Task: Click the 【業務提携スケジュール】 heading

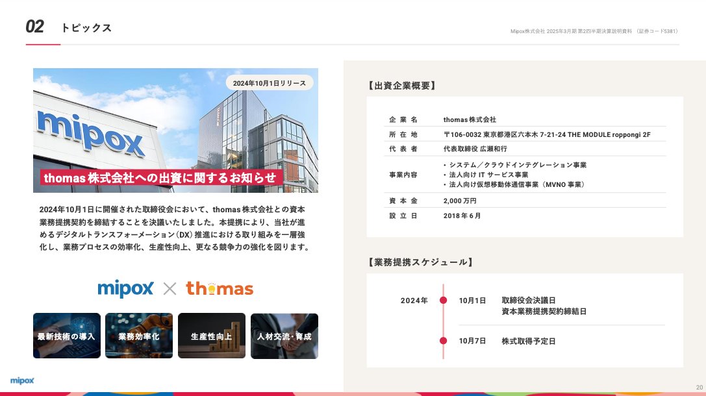Action: coord(420,262)
